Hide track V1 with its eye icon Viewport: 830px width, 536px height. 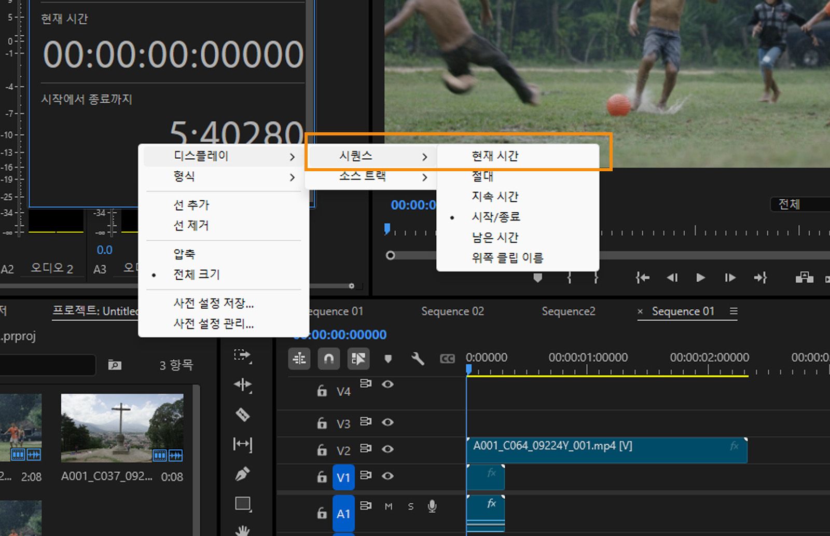pos(388,476)
